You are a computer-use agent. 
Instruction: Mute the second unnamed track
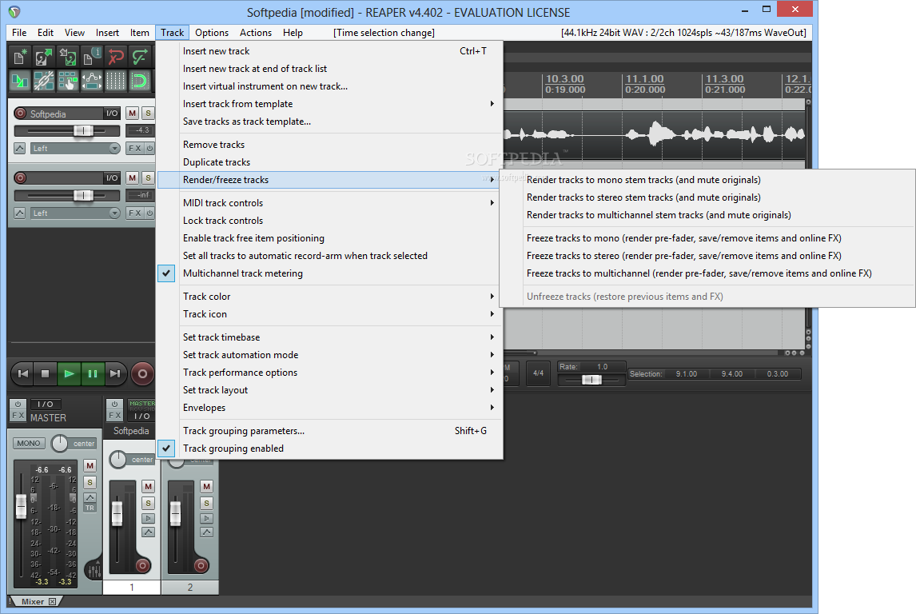coord(133,177)
